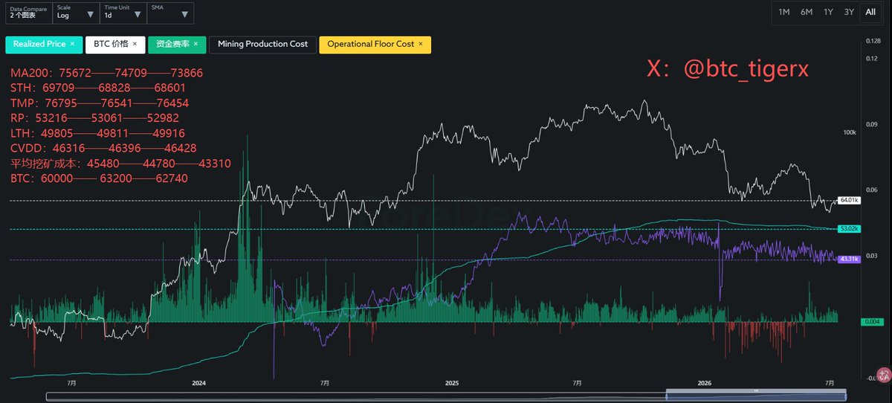Click the 0.06 value on the right axis

click(873, 189)
